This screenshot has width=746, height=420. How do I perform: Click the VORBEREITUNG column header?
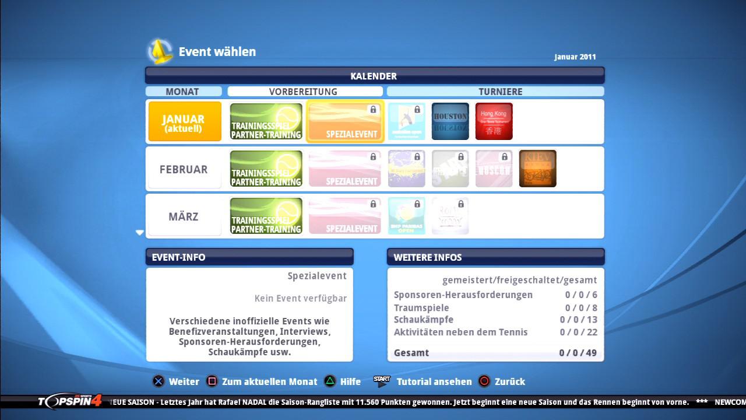pyautogui.click(x=305, y=92)
